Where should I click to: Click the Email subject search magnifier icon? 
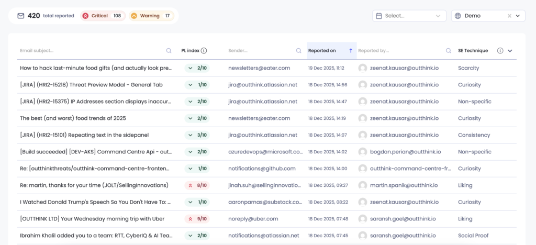click(x=169, y=51)
